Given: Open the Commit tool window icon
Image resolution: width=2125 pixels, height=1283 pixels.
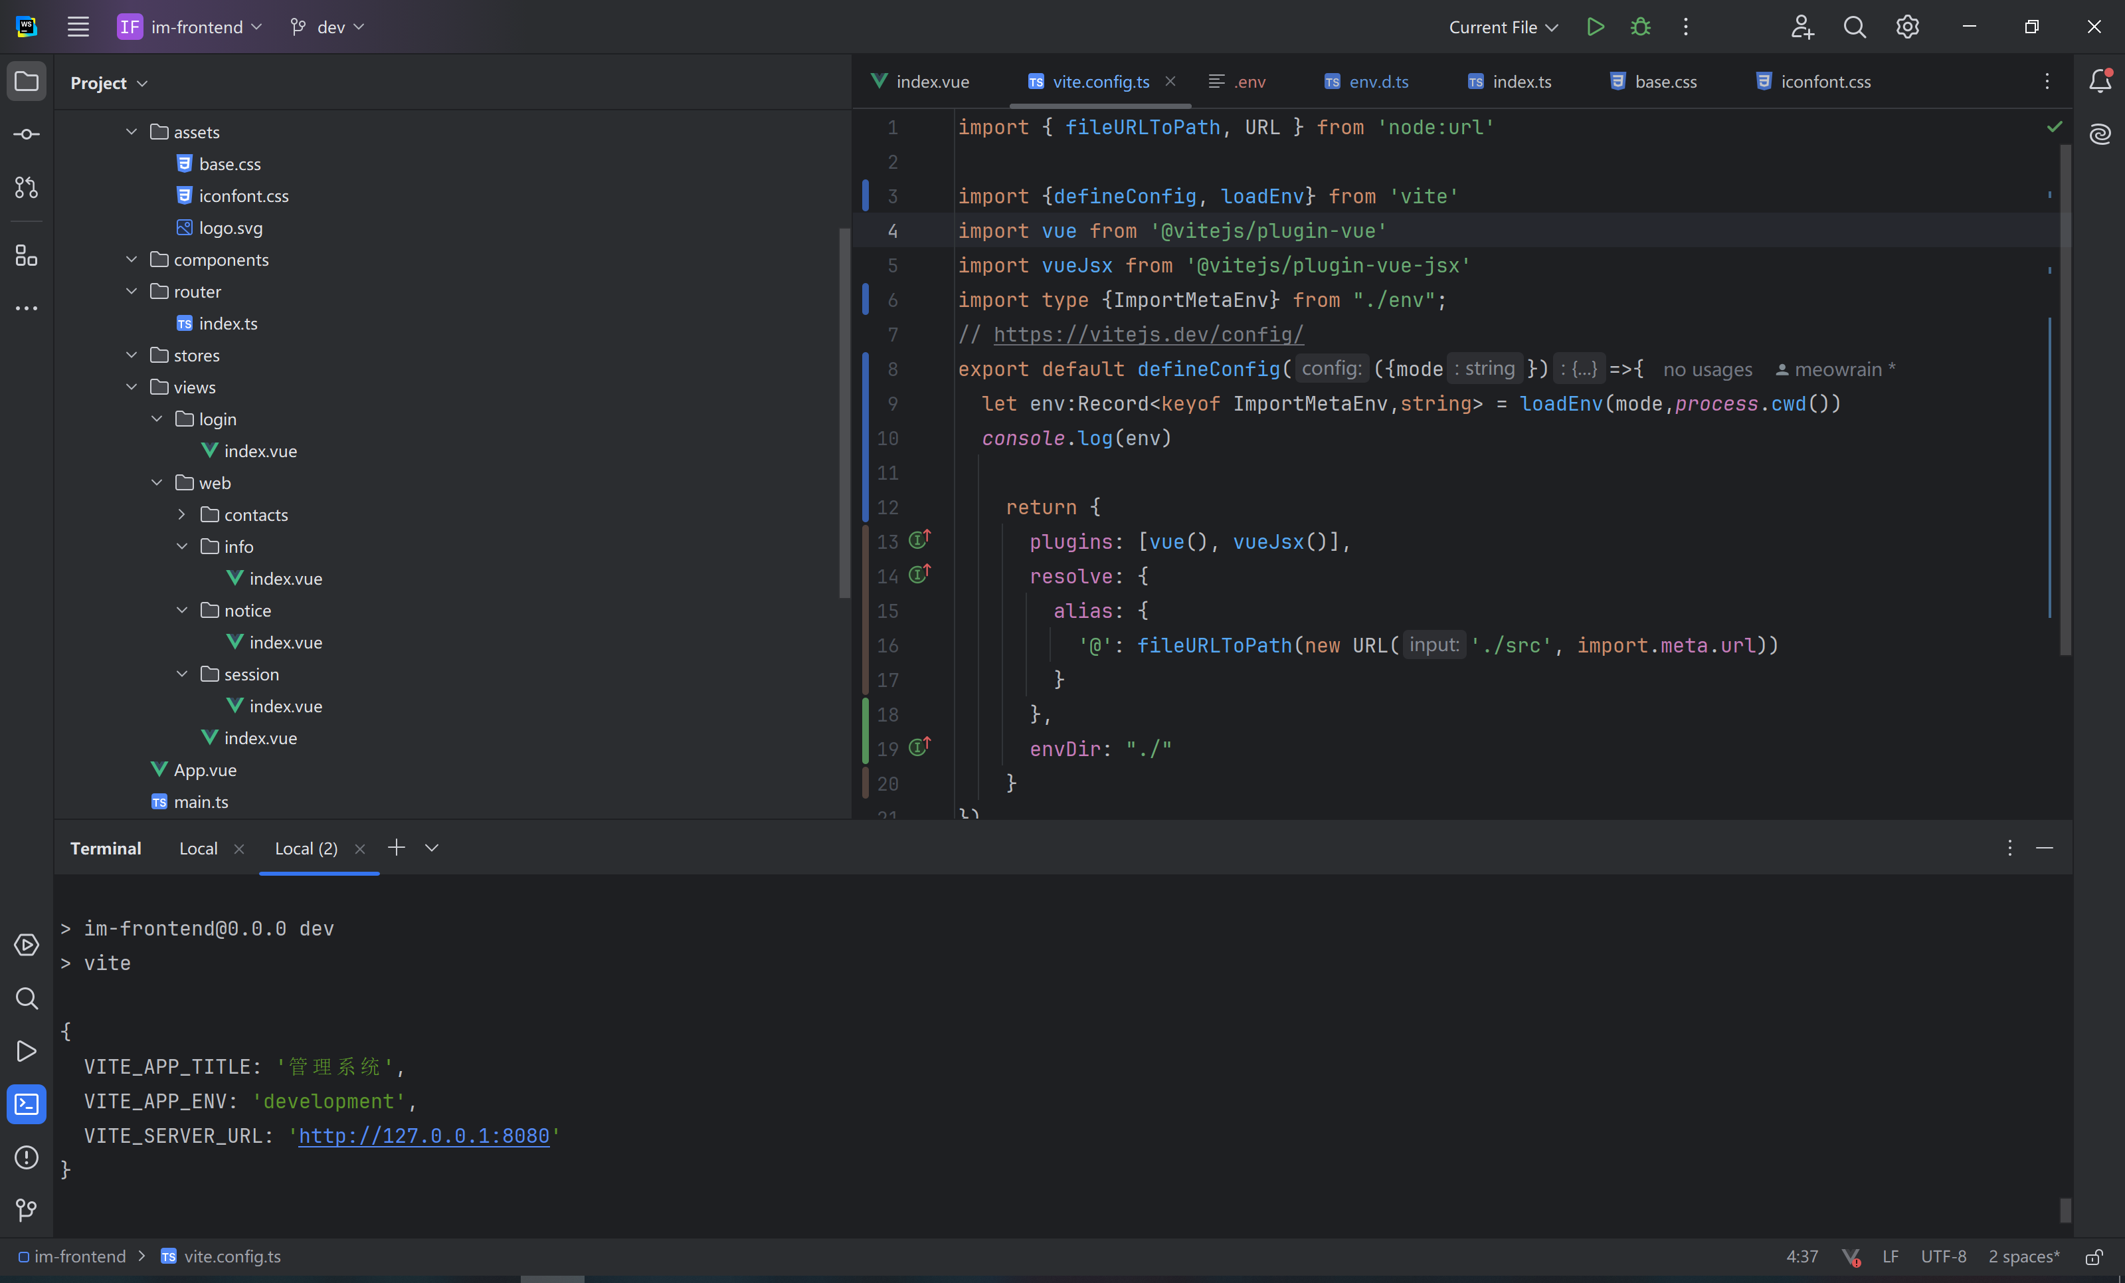Looking at the screenshot, I should click(x=26, y=135).
